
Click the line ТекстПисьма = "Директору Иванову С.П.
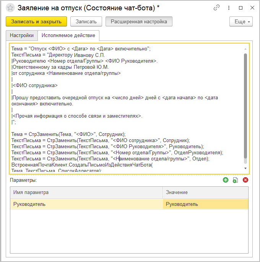58,55
